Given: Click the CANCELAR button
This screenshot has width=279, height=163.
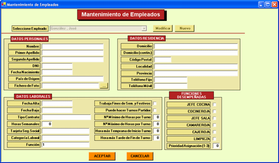Looking at the screenshot, I should 140,156.
